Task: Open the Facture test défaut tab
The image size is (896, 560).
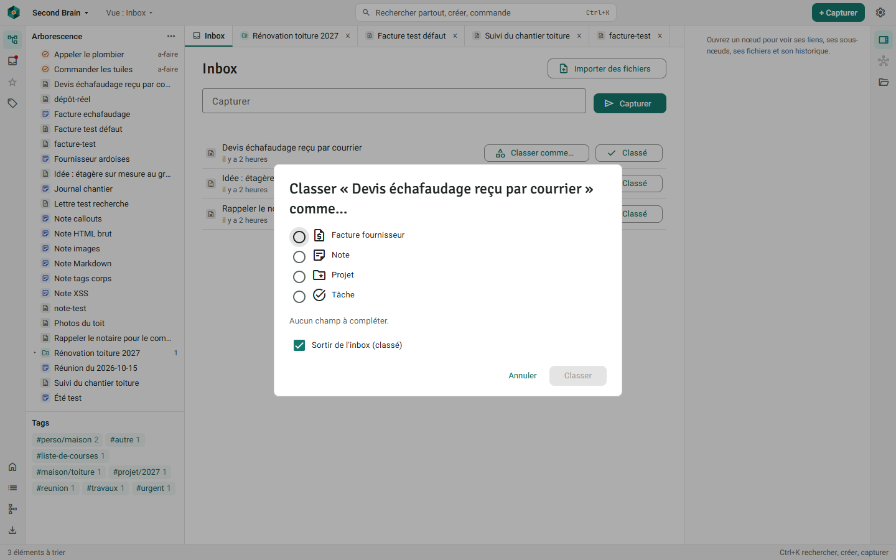Action: 412,36
